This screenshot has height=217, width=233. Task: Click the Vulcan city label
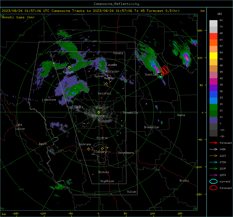click(132, 192)
